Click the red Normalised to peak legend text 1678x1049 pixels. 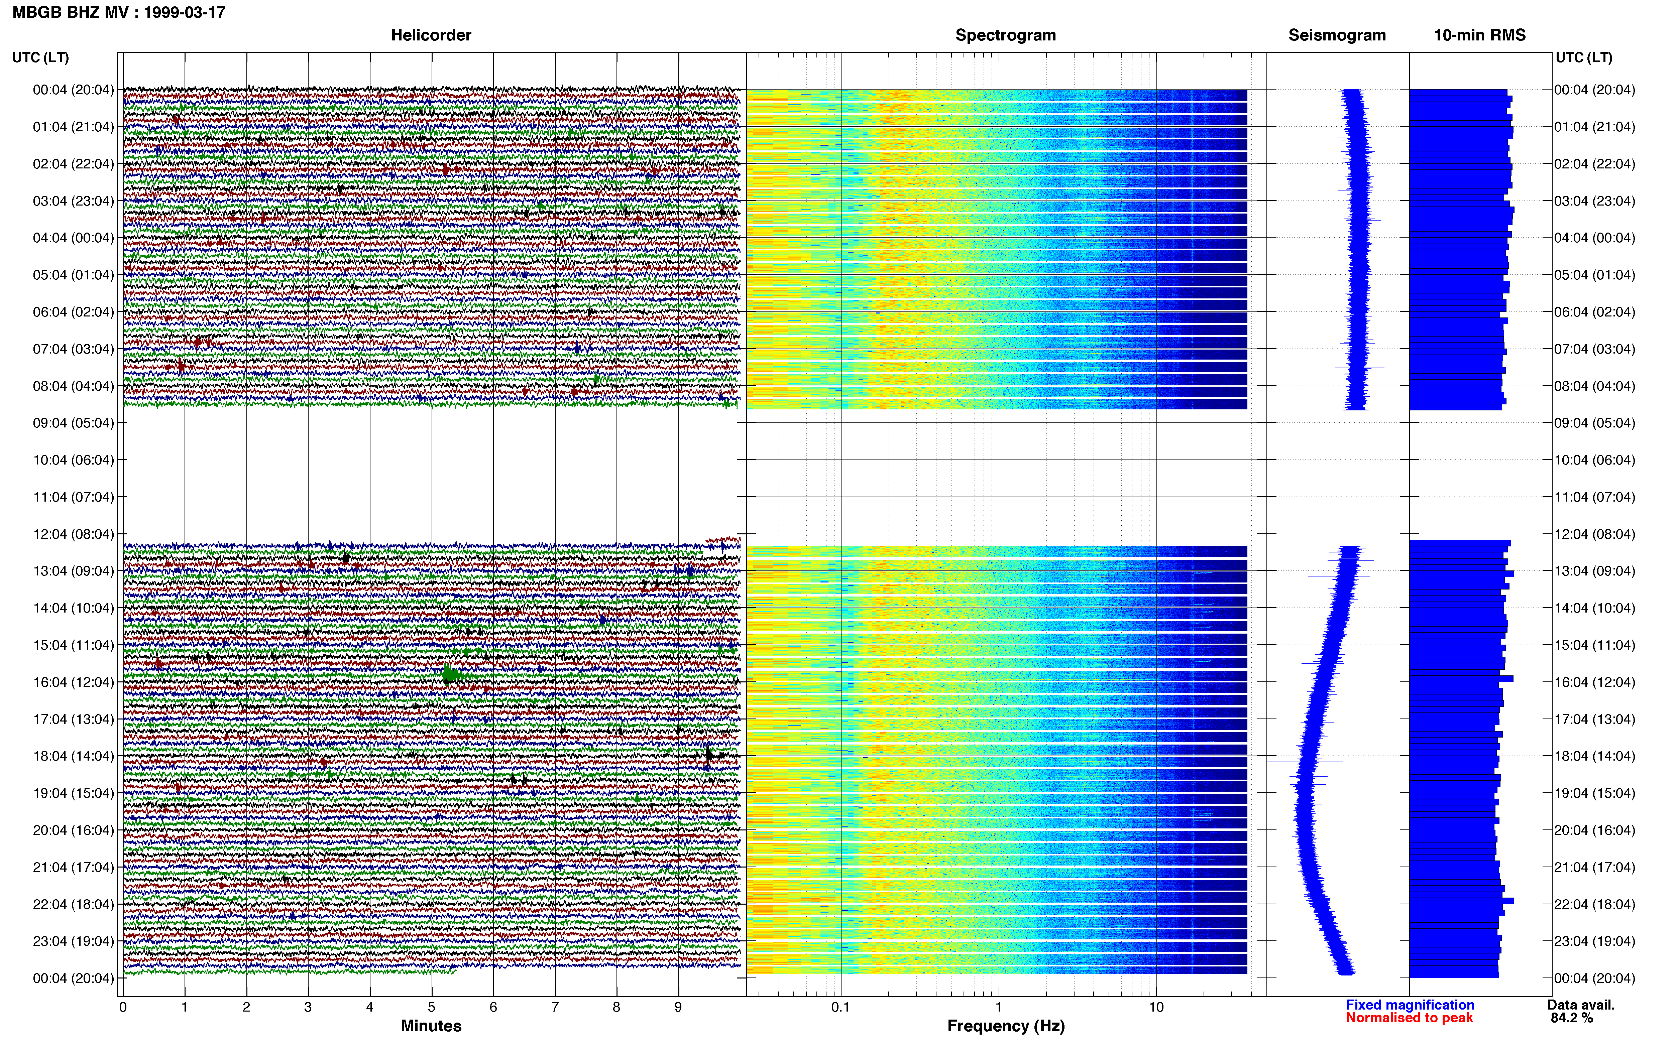coord(1410,1018)
